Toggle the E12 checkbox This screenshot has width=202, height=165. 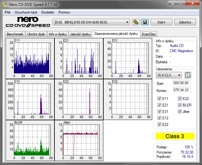159,118
